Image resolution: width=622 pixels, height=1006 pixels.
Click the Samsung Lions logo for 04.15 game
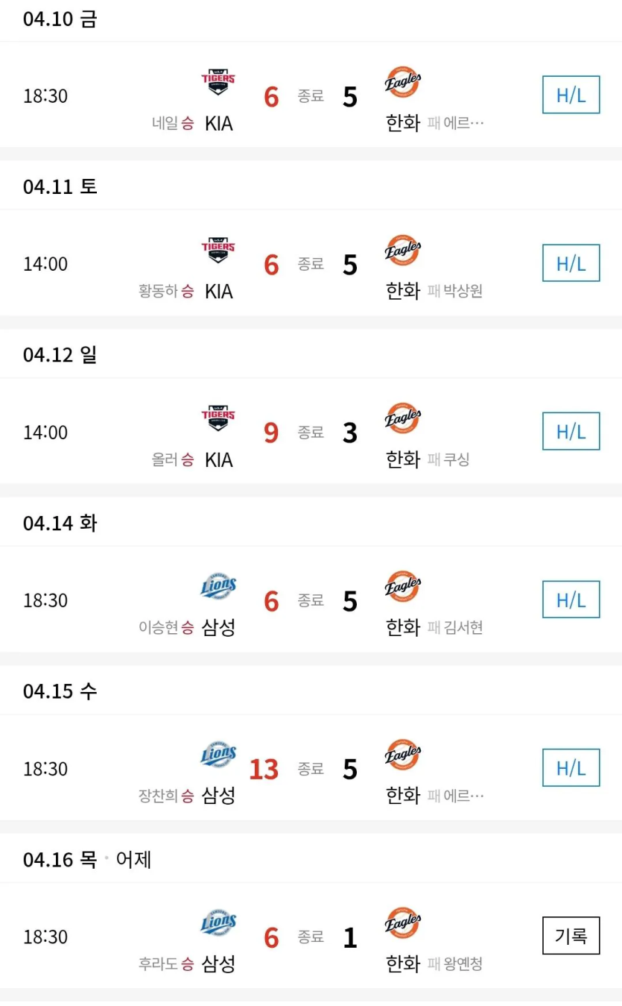tap(218, 755)
